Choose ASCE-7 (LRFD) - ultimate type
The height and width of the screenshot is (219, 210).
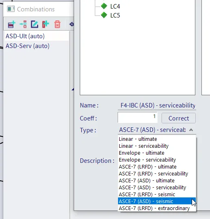pyautogui.click(x=157, y=167)
